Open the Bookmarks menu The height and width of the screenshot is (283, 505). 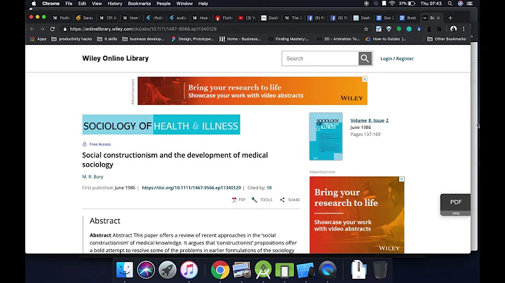[x=140, y=4]
